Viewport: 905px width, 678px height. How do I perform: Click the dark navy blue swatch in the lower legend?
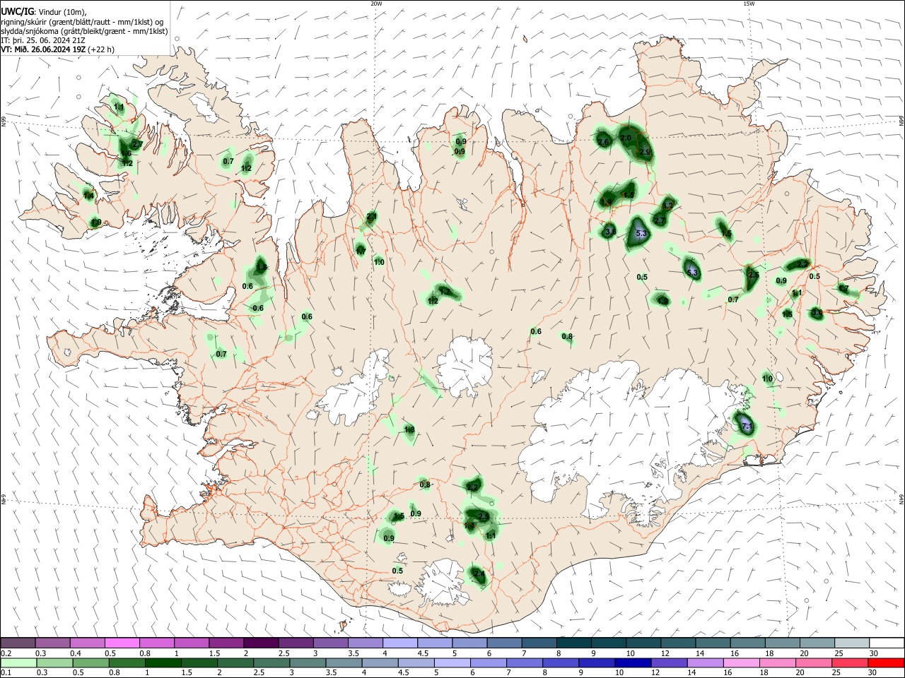[631, 663]
